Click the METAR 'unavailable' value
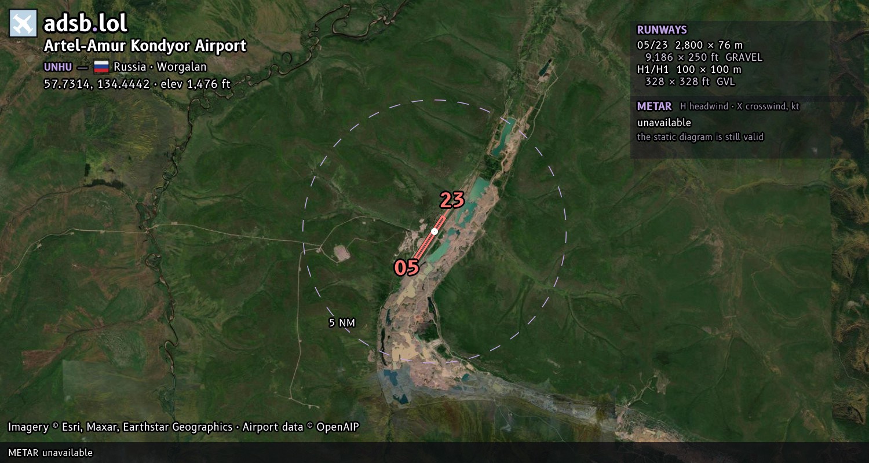Image resolution: width=869 pixels, height=463 pixels. point(664,123)
